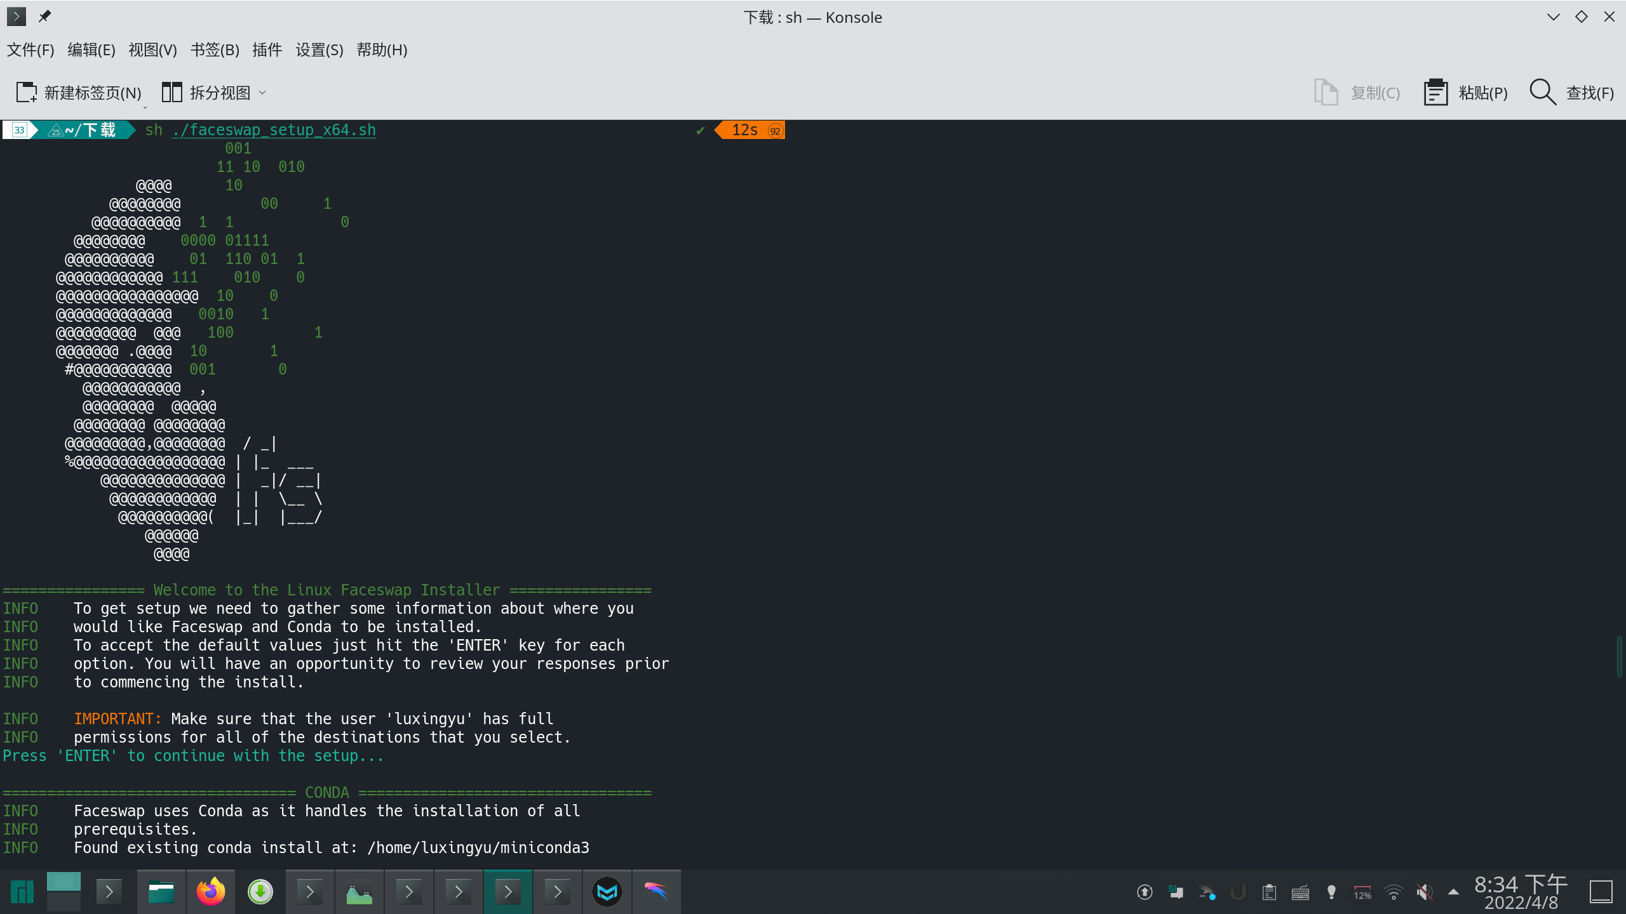The image size is (1626, 914).
Task: Click the 新建标签页(N) new tab button
Action: pyautogui.click(x=79, y=93)
